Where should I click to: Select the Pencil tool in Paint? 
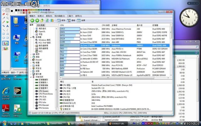click(3, 22)
